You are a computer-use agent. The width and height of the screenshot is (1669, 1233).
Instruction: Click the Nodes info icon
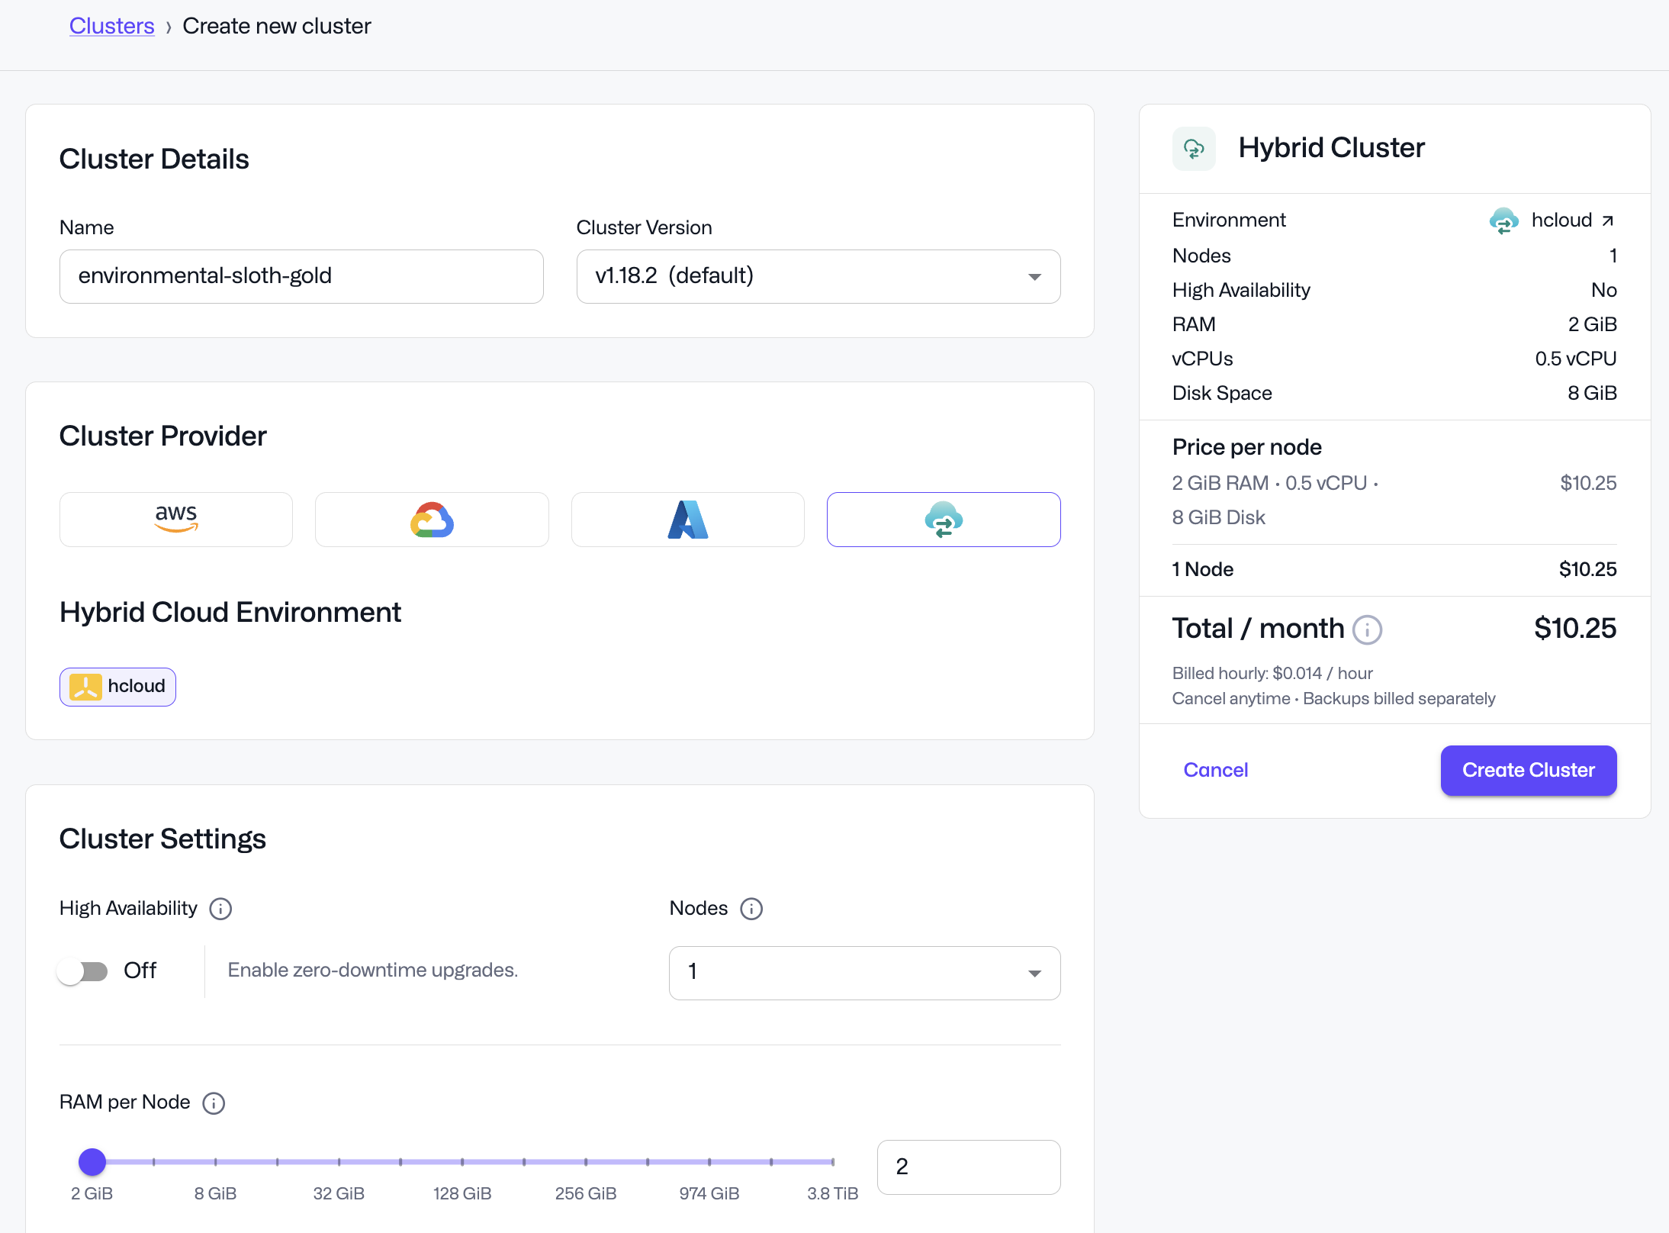751,909
